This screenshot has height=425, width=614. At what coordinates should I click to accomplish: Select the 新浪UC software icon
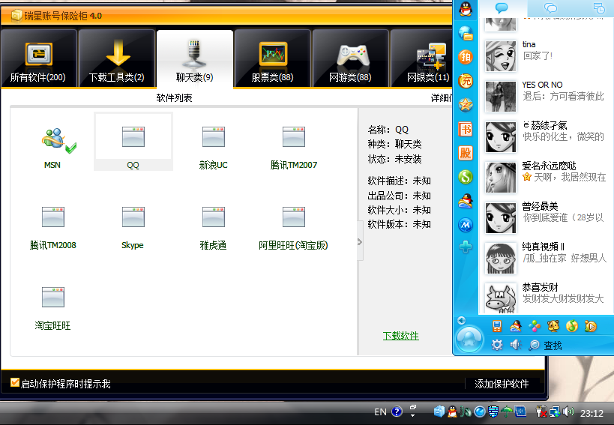click(x=214, y=136)
